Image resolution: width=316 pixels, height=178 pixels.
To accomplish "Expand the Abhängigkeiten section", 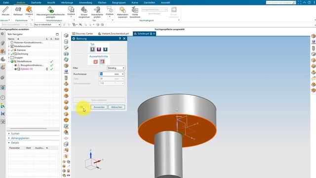I will tap(20, 138).
